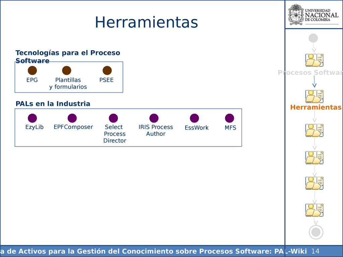Click the purple circle above MFS
Viewport: 343px width, 257px height.
[229, 118]
